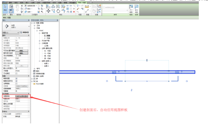Select '2 - 机械' floor plan view
208x126 pixels.
tap(47, 38)
